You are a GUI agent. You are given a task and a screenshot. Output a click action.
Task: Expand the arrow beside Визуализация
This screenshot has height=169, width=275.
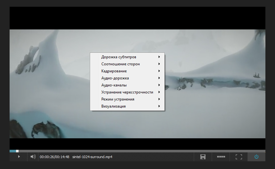coord(159,106)
